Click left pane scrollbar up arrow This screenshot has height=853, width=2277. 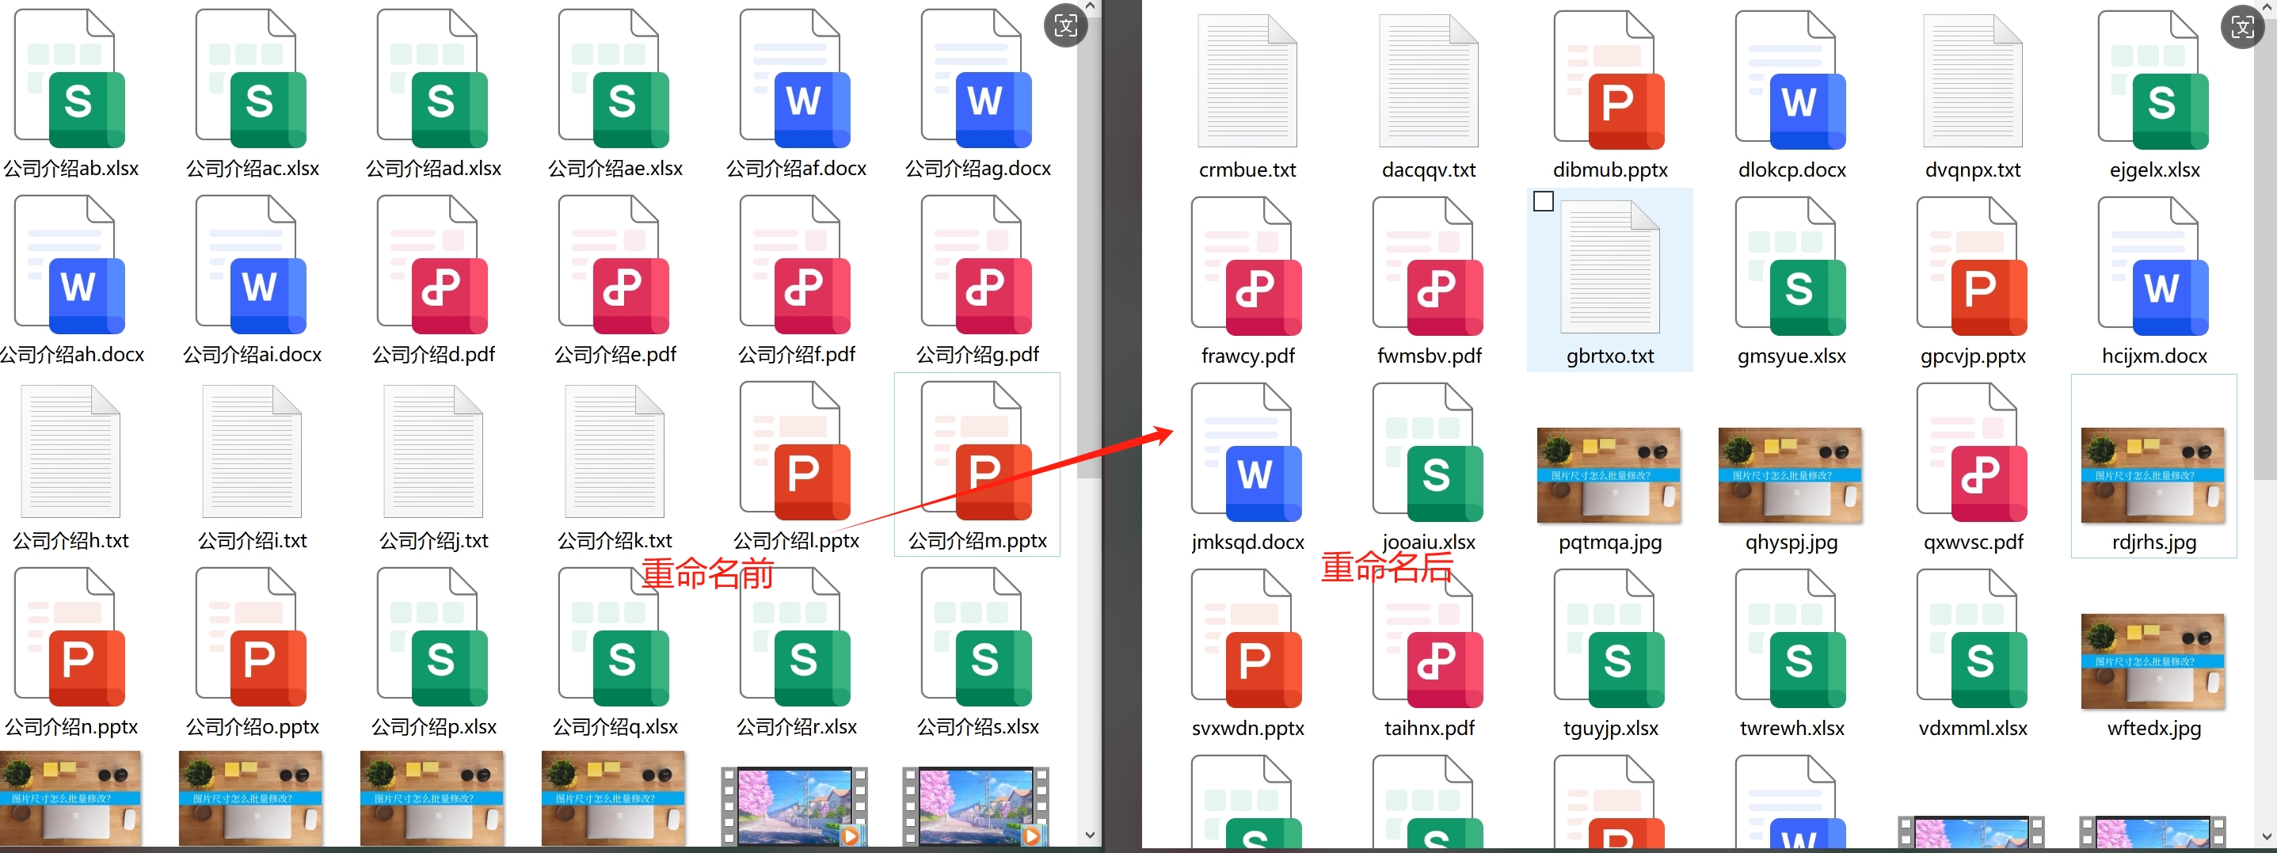pyautogui.click(x=1090, y=7)
